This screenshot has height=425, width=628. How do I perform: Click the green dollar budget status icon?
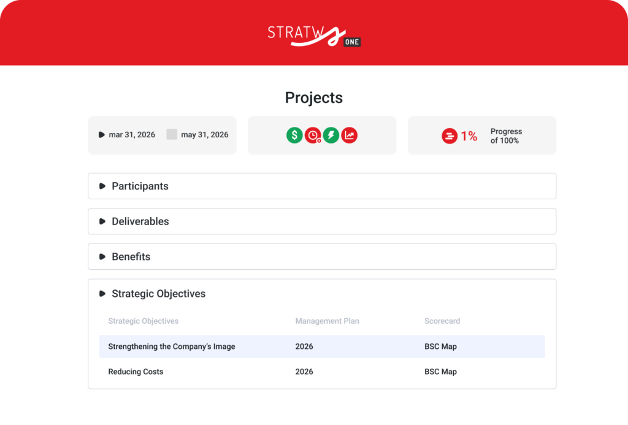pos(294,135)
